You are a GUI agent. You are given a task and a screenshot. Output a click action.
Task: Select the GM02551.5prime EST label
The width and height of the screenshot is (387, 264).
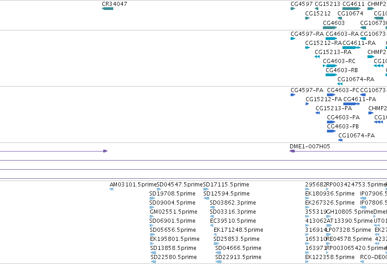173,212
